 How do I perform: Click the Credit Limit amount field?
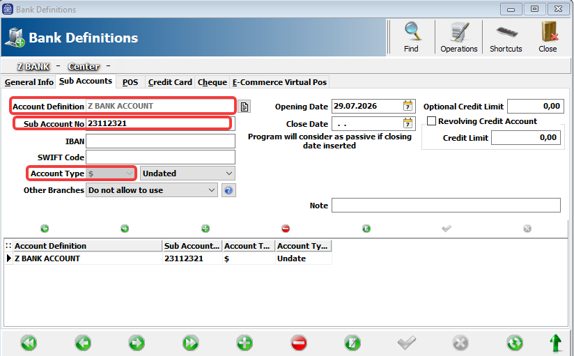pyautogui.click(x=526, y=138)
